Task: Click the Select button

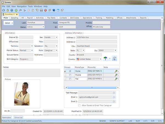Action: 9,23
